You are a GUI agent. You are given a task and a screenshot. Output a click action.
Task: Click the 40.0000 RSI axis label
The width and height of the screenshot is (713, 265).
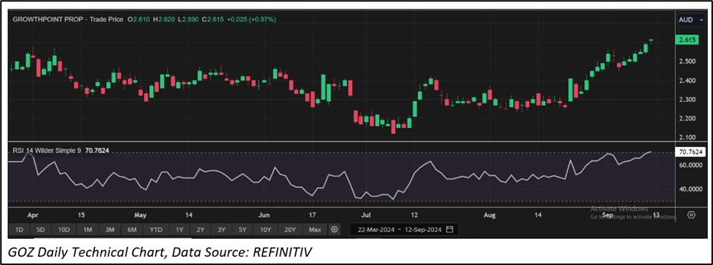point(690,189)
